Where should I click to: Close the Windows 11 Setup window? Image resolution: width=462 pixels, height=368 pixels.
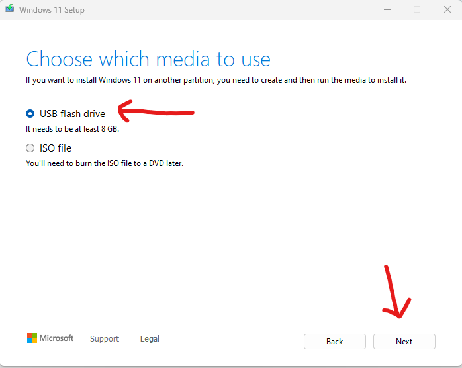coord(447,9)
